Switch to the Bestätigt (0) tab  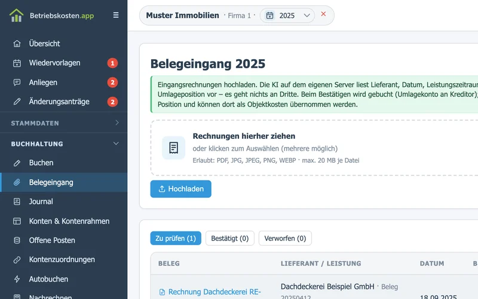[230, 238]
